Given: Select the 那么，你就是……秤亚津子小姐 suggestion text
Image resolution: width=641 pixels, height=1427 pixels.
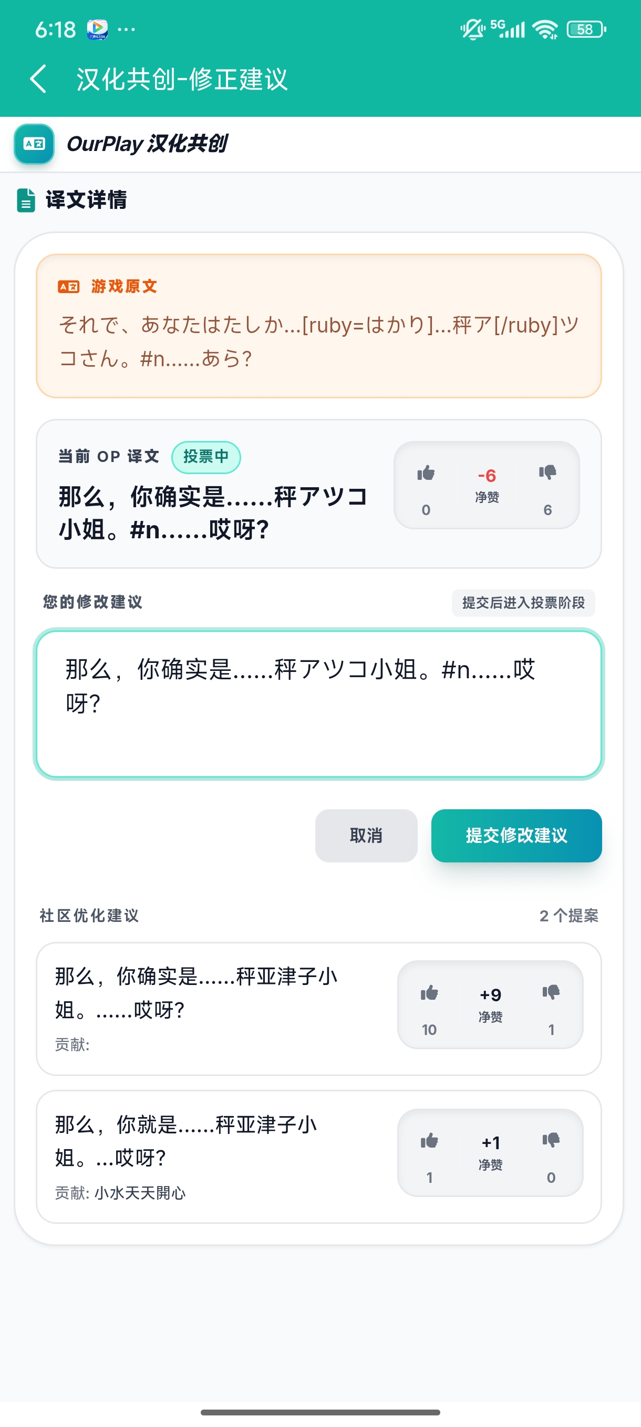Looking at the screenshot, I should pos(186,1141).
